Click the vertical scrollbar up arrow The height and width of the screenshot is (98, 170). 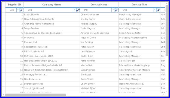[167, 4]
